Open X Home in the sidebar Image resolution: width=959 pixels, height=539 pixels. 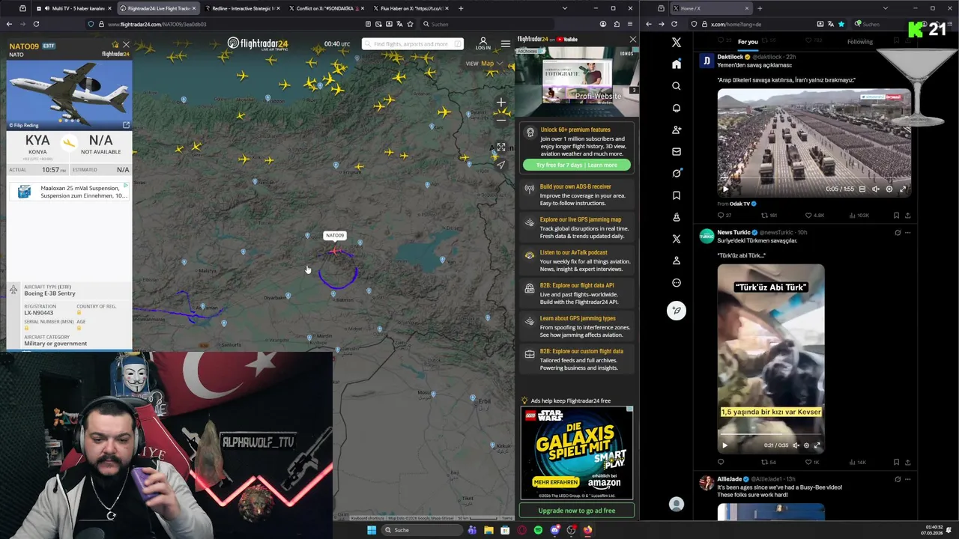pos(677,64)
